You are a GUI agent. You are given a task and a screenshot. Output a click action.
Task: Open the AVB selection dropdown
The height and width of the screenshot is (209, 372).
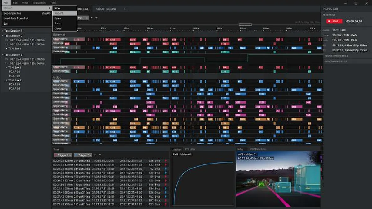pyautogui.click(x=83, y=18)
